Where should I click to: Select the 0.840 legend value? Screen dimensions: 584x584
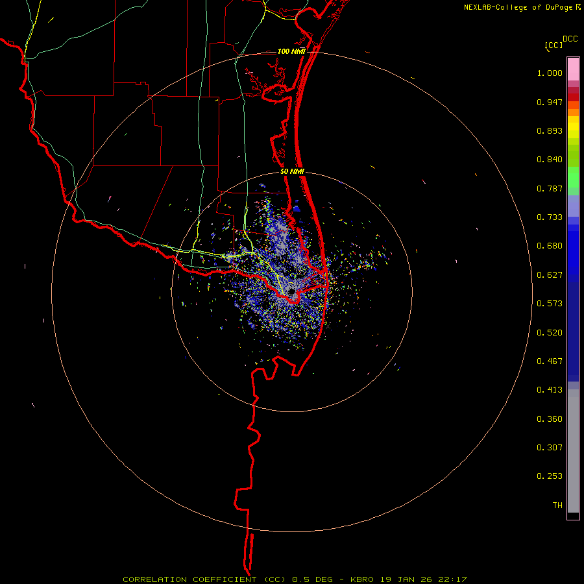click(550, 160)
